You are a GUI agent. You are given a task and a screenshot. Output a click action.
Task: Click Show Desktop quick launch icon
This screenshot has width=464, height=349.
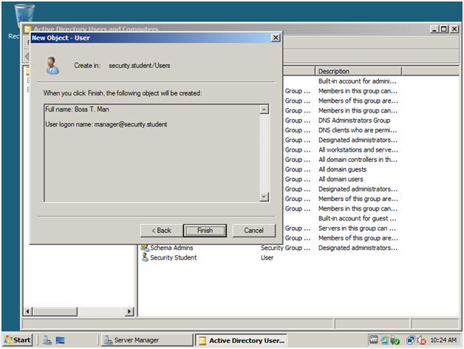tap(60, 340)
